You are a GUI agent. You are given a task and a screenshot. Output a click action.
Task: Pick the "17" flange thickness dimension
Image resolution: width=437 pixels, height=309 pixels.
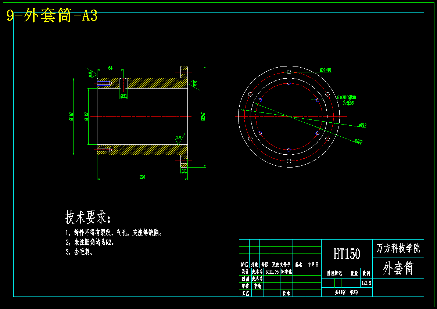click(x=184, y=170)
